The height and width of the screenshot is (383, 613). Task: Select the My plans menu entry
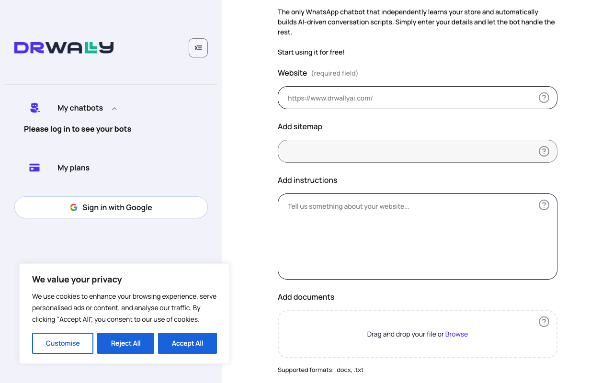[x=73, y=167]
